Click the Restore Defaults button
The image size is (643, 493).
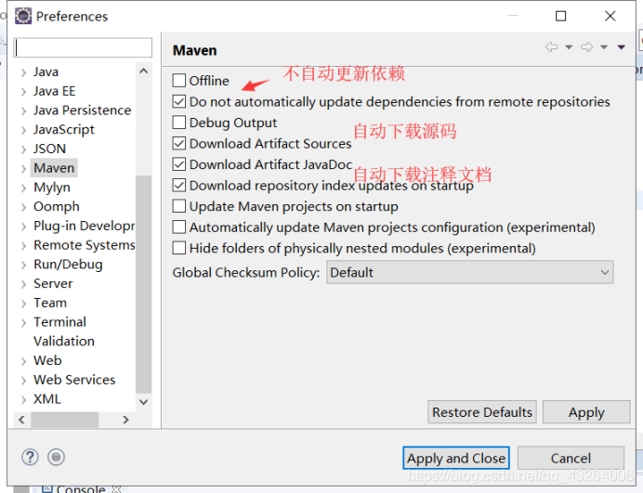click(482, 412)
